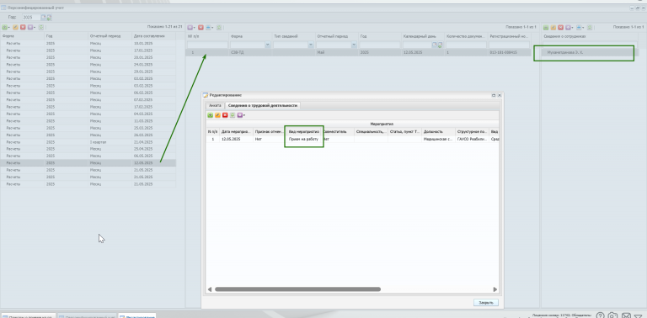Click the Год input field at top
647x318 pixels.
coord(31,18)
